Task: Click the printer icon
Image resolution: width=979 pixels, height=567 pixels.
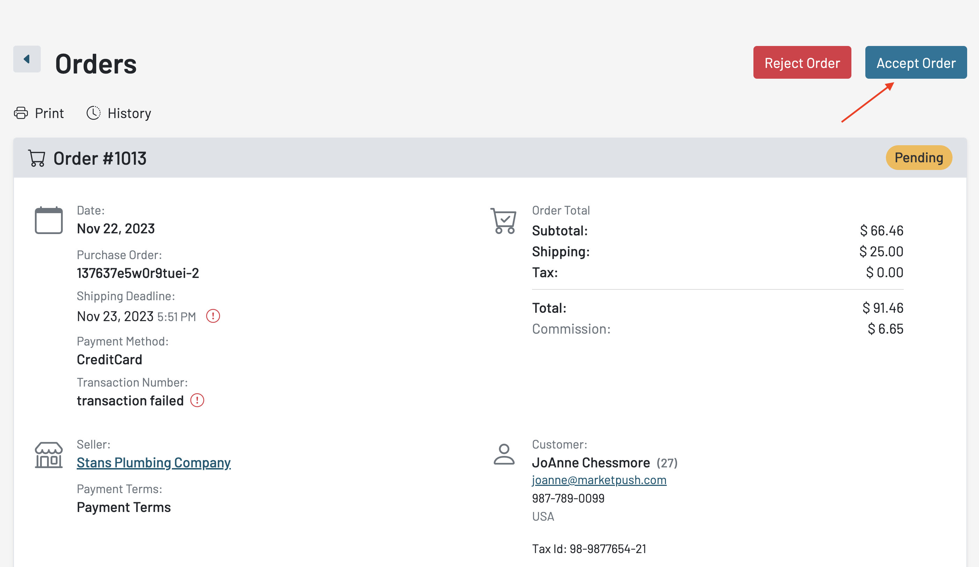Action: point(21,113)
